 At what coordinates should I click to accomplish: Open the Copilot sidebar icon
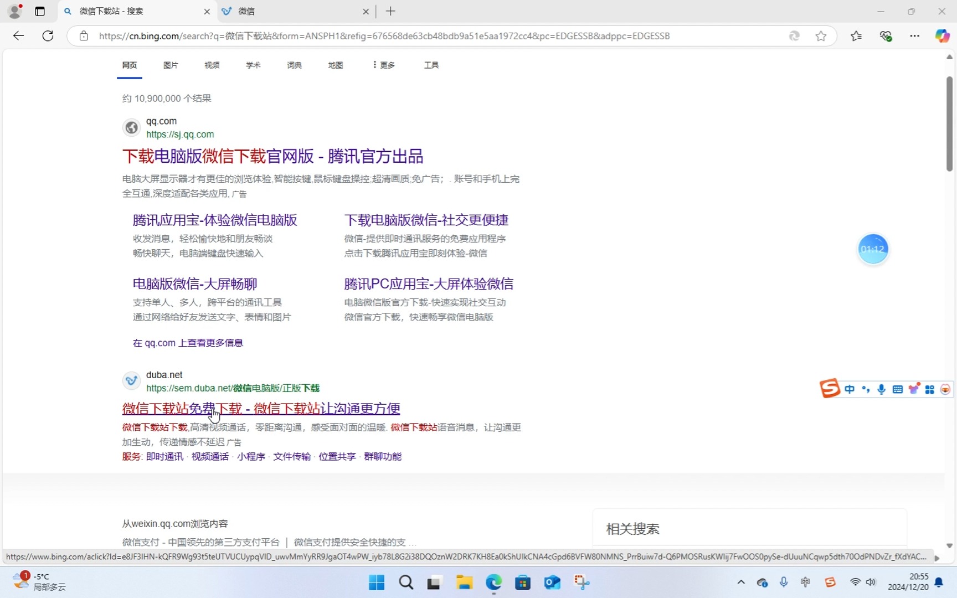(x=942, y=36)
